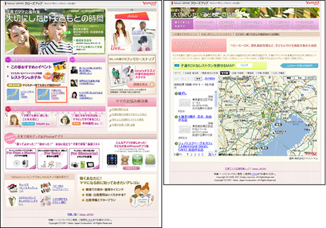The image size is (326, 228).
Task: Open the For Papa & Mama appliance card
Action: point(21,159)
